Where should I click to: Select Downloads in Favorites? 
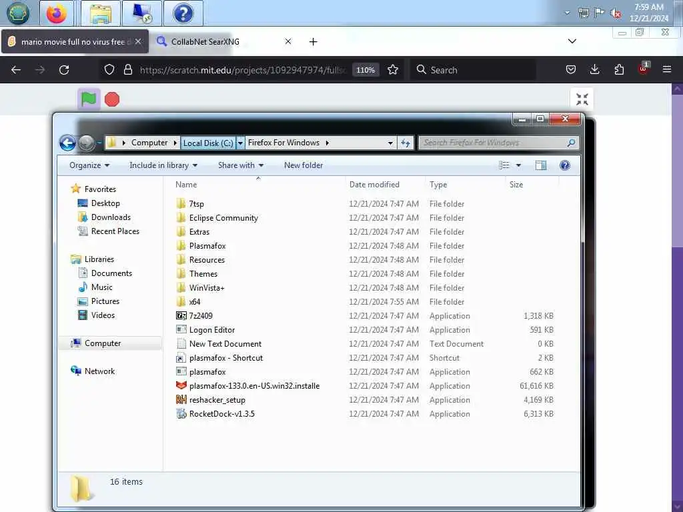click(111, 217)
